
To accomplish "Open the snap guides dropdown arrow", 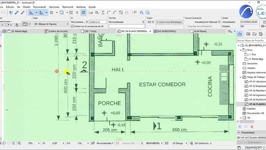I will [x=47, y=12].
